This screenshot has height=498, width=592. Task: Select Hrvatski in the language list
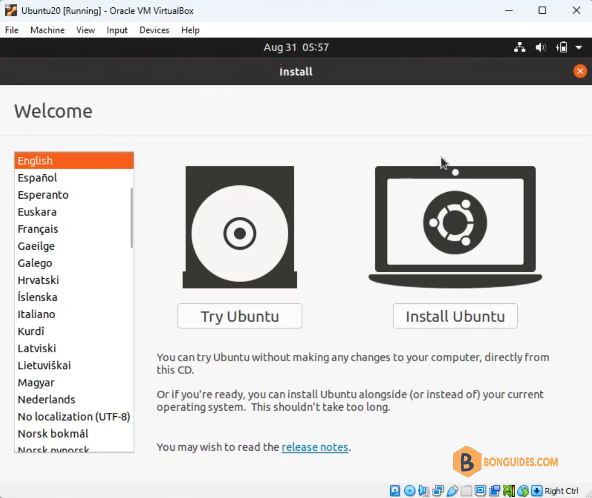pos(74,280)
